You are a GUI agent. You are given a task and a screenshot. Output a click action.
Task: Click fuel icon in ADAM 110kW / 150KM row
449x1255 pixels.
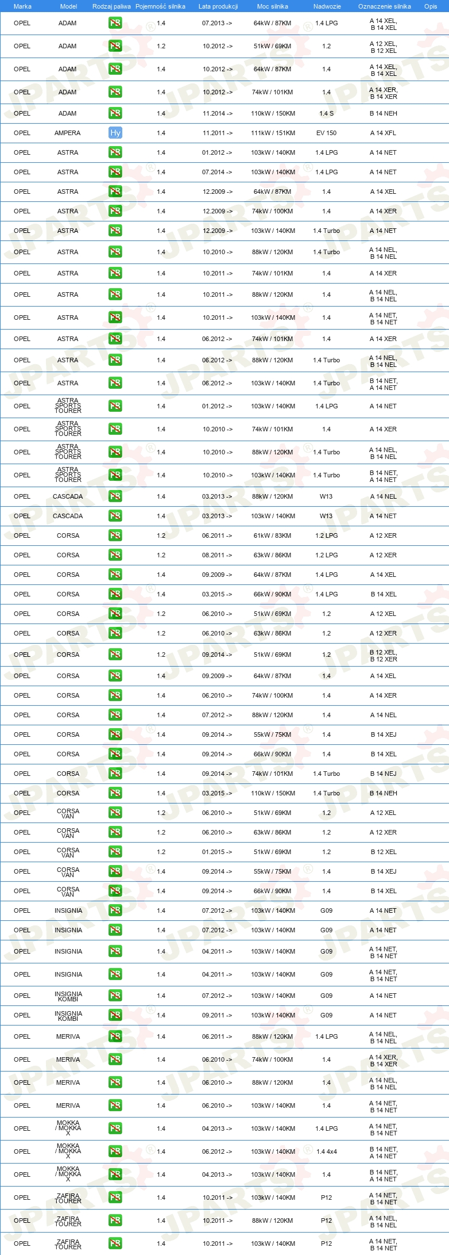point(115,113)
